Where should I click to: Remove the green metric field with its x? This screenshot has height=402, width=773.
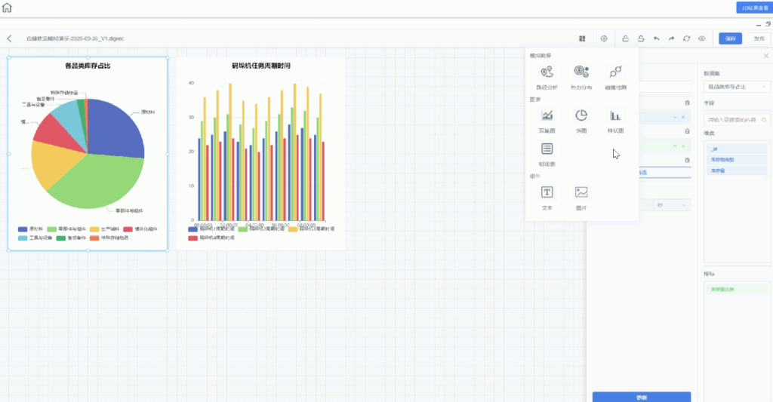[x=683, y=146]
